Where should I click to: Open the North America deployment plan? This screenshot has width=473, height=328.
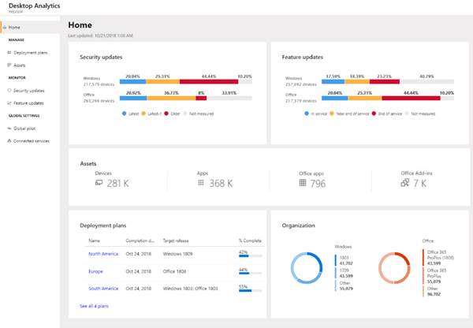click(x=103, y=254)
